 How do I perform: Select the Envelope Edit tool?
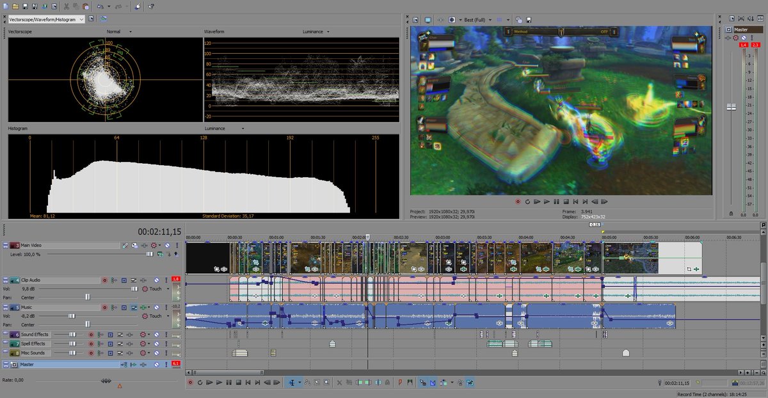(308, 383)
